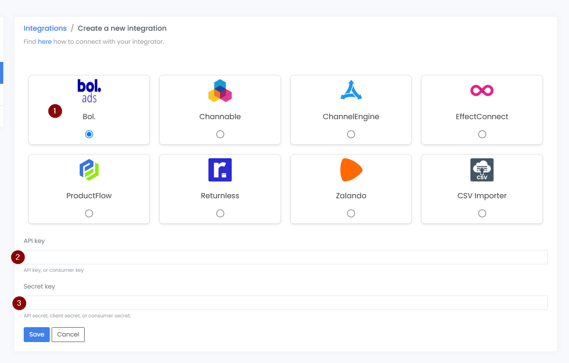Click the 'Secret key' field label
Image resolution: width=569 pixels, height=363 pixels.
(x=39, y=286)
